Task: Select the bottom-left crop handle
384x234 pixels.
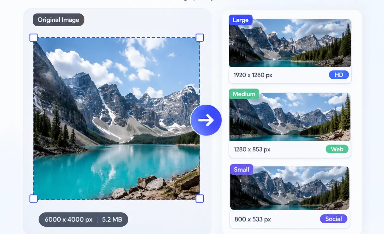Action: 33,199
